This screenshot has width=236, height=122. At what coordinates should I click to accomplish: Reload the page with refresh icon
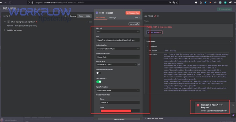(10, 3)
